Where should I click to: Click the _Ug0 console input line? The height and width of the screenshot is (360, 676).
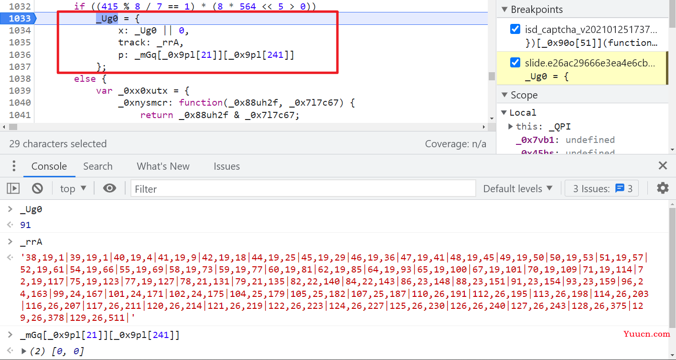(31, 209)
